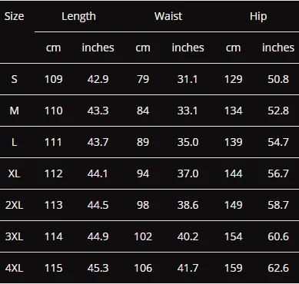Select the 42.9 inches length cell
The image size is (299, 284).
point(98,79)
